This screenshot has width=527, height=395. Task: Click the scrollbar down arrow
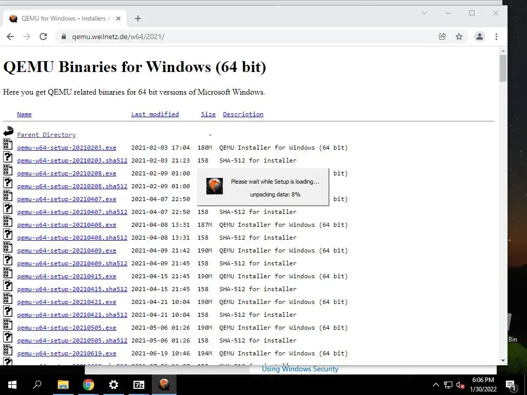pyautogui.click(x=503, y=361)
